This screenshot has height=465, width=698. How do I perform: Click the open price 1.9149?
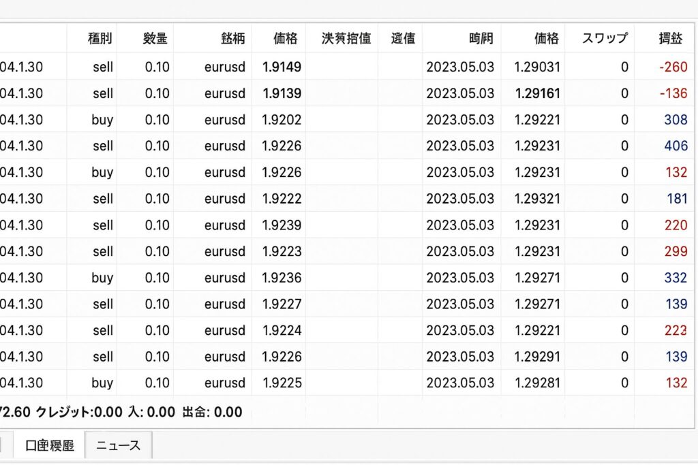tap(282, 67)
